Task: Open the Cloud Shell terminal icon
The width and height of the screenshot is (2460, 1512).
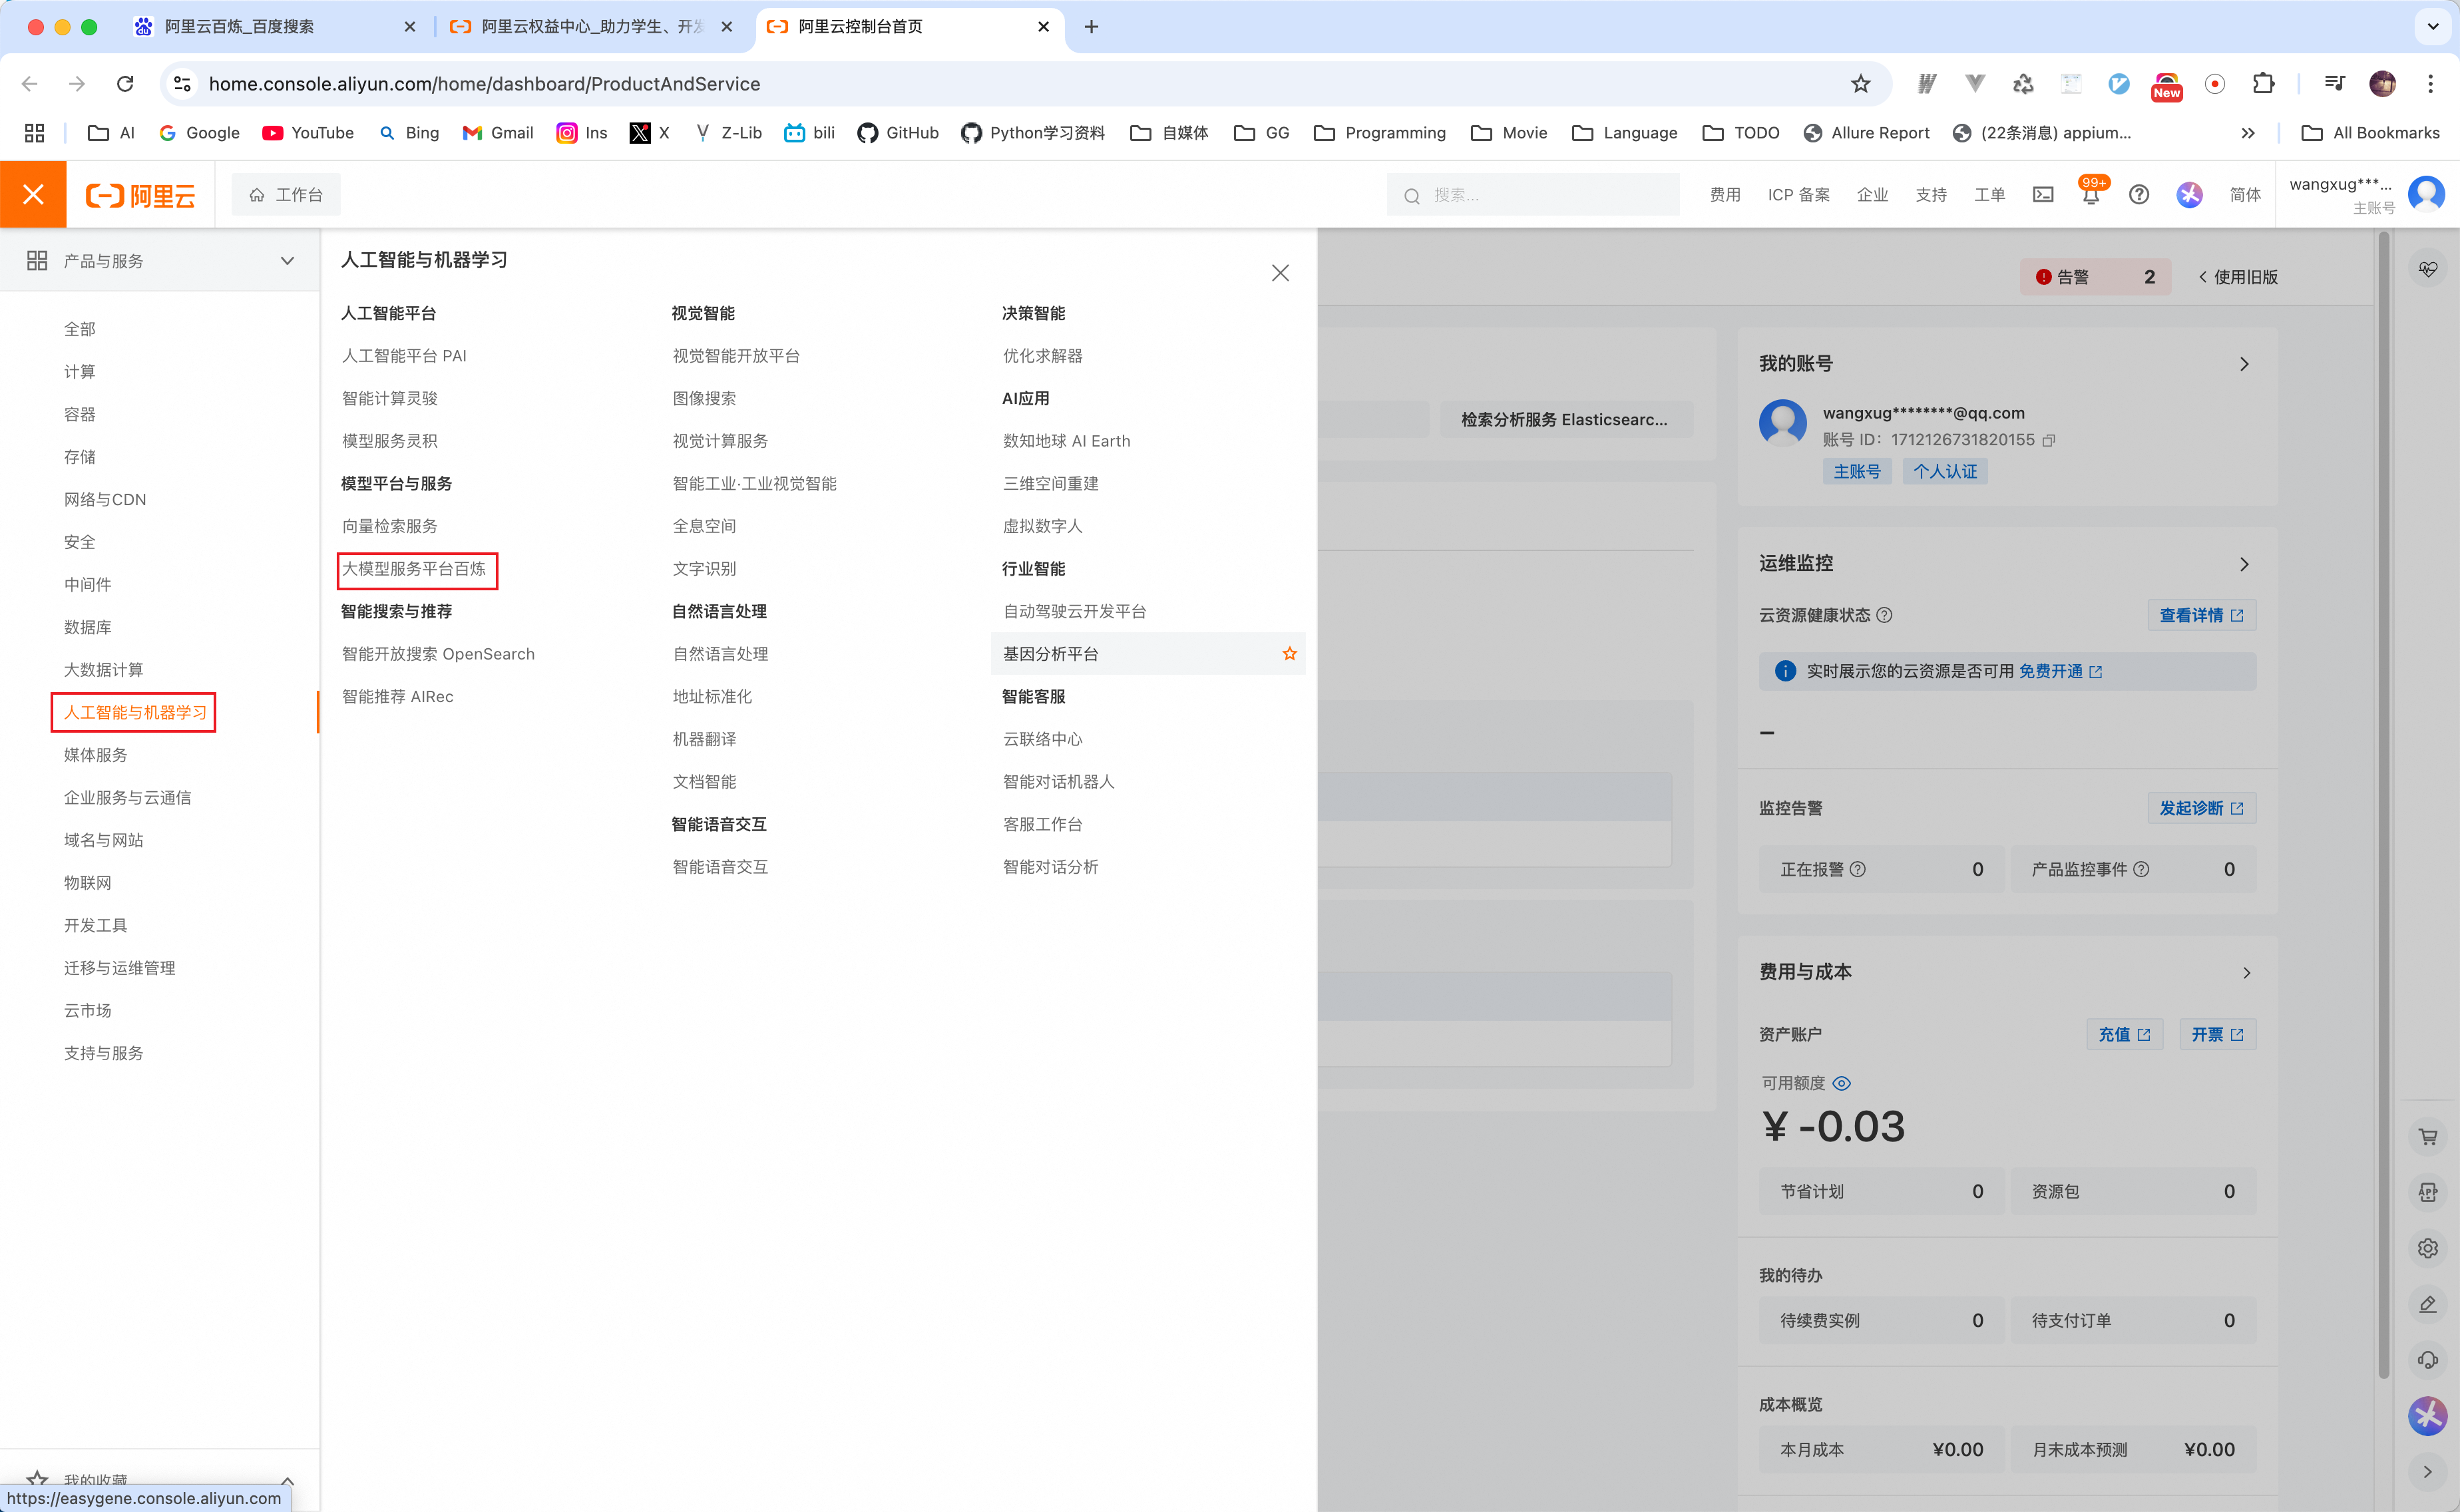Action: (2043, 195)
